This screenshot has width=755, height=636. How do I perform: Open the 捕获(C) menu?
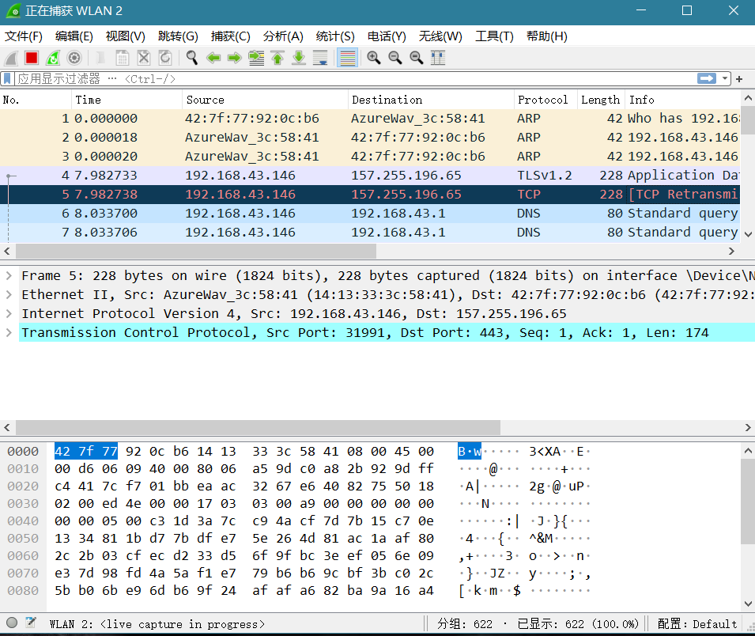coord(230,36)
